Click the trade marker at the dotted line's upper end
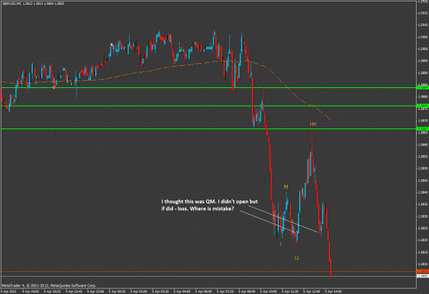The width and height of the screenshot is (429, 294). [x=111, y=45]
